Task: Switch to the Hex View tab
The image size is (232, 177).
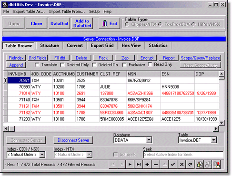Action: [131, 45]
